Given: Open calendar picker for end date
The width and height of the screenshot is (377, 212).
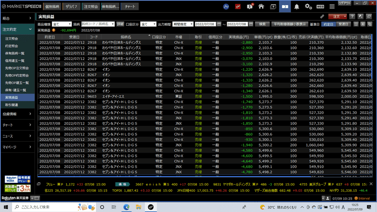Looking at the screenshot, I should (251, 24).
